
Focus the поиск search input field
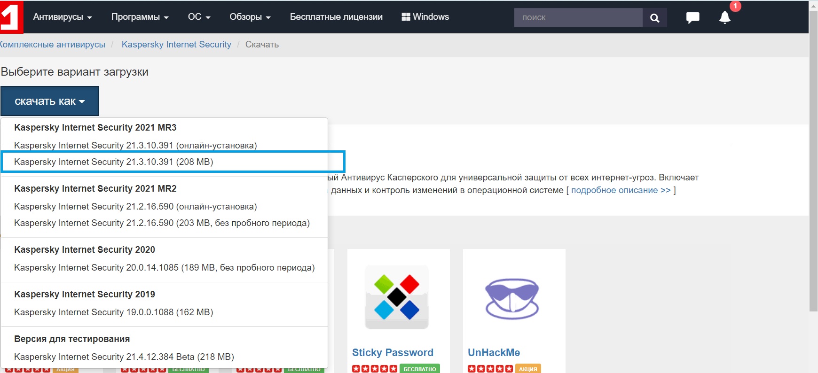[x=578, y=18]
